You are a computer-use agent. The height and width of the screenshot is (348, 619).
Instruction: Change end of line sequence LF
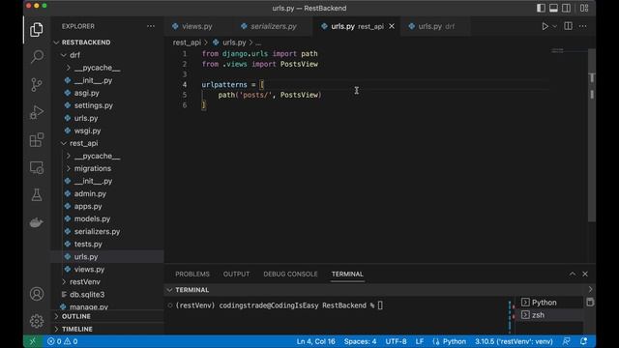[x=419, y=341]
